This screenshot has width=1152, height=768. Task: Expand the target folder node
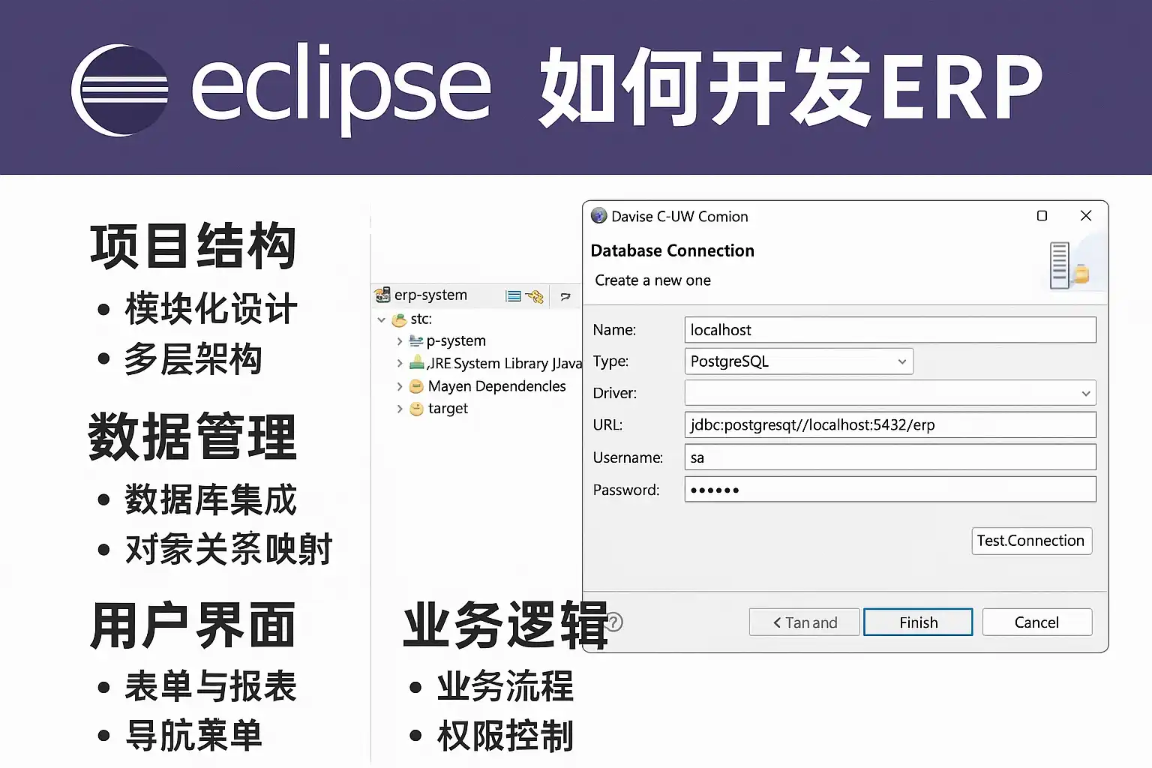click(x=400, y=409)
